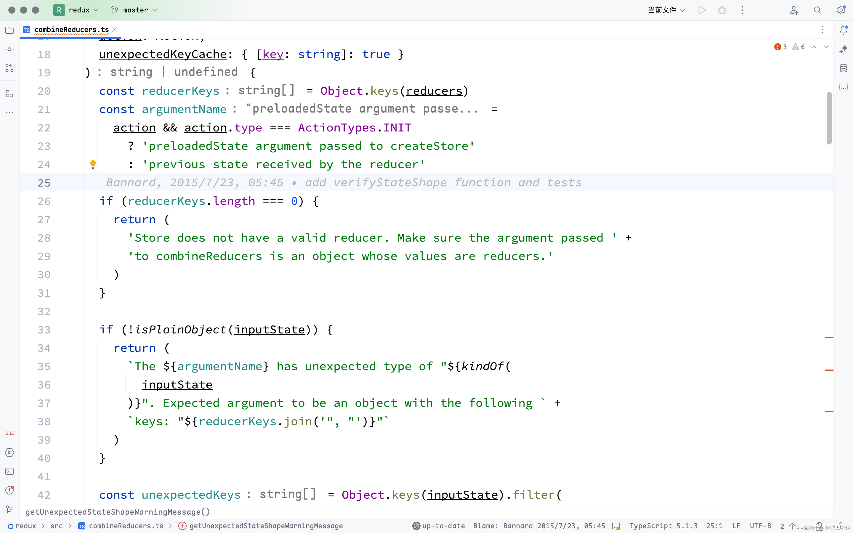Click ActionTypes on line 22
853x533 pixels.
pos(337,128)
